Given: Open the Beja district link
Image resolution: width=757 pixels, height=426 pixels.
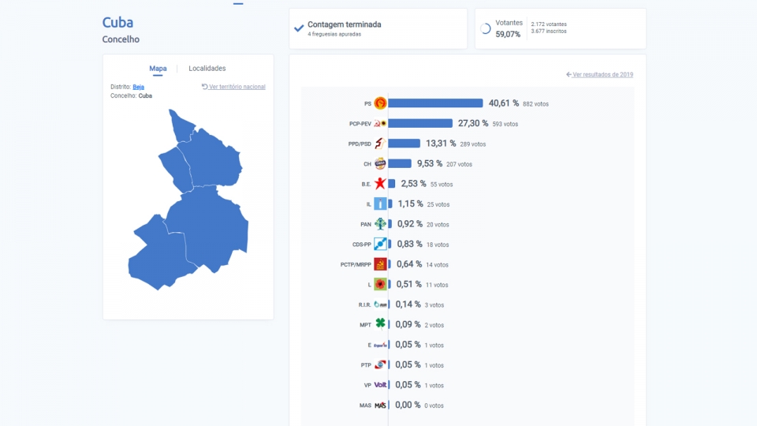Looking at the screenshot, I should pyautogui.click(x=139, y=87).
